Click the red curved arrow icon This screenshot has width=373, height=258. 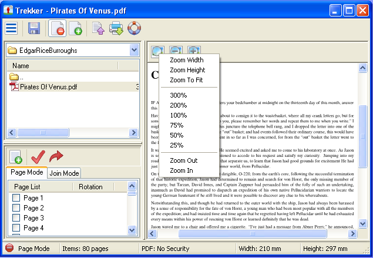click(56, 156)
